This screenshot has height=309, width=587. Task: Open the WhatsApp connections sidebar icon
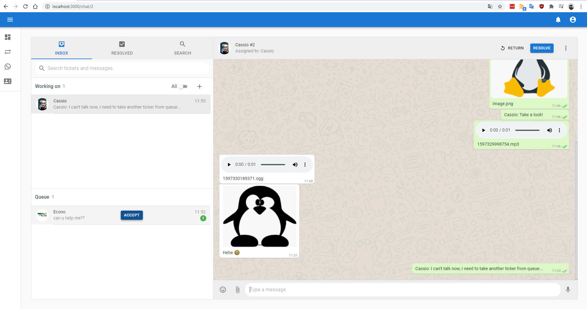tap(8, 67)
